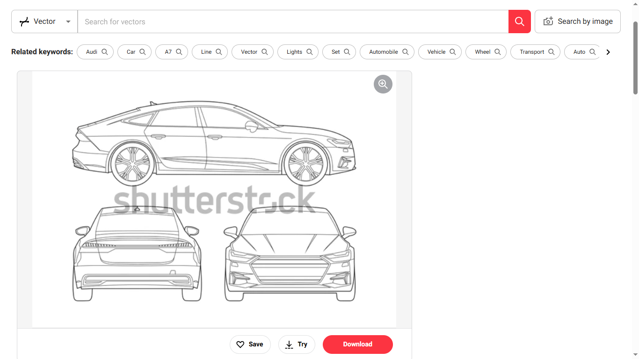Viewport: 639px width, 359px height.
Task: Click the magnifier icon in the Wheel keyword chip
Action: pos(498,52)
